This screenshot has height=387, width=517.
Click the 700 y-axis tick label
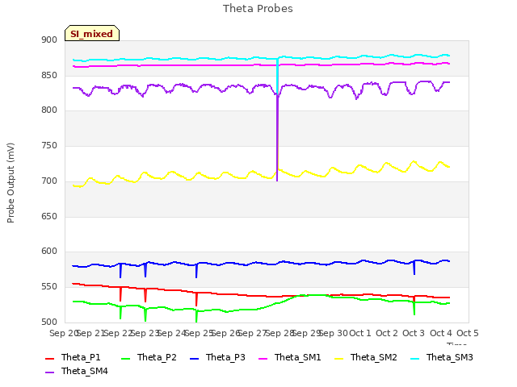49,181
